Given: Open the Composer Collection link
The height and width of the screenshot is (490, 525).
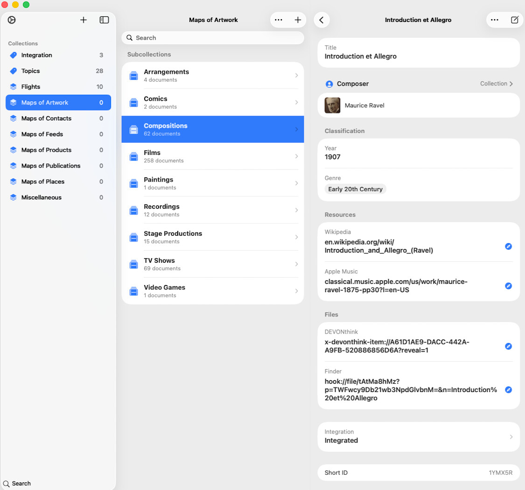Looking at the screenshot, I should [497, 84].
